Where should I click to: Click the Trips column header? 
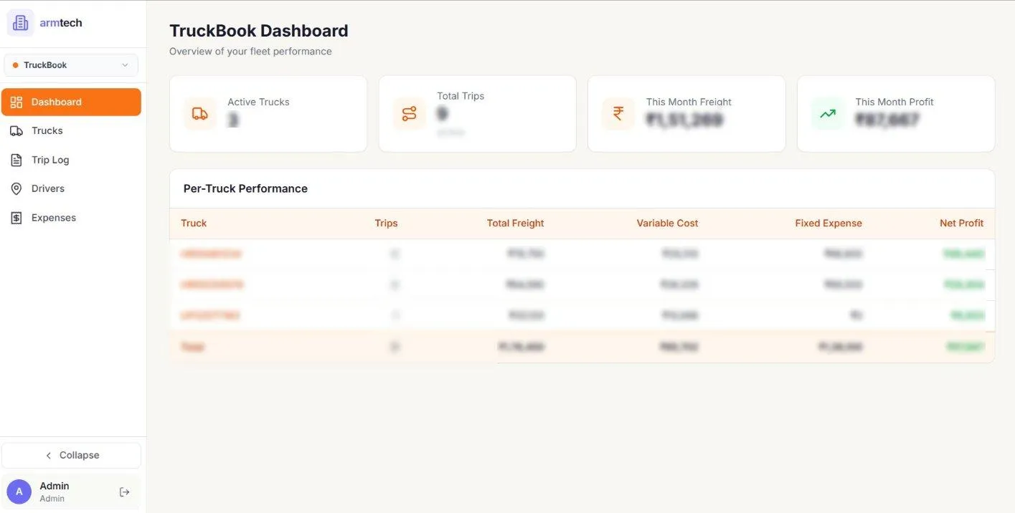pyautogui.click(x=386, y=223)
